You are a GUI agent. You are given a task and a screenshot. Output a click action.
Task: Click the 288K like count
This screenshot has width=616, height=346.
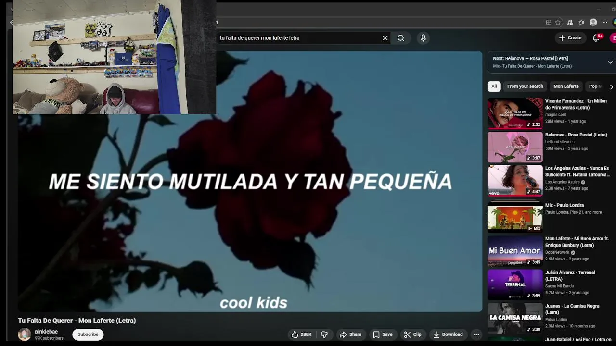[306, 334]
